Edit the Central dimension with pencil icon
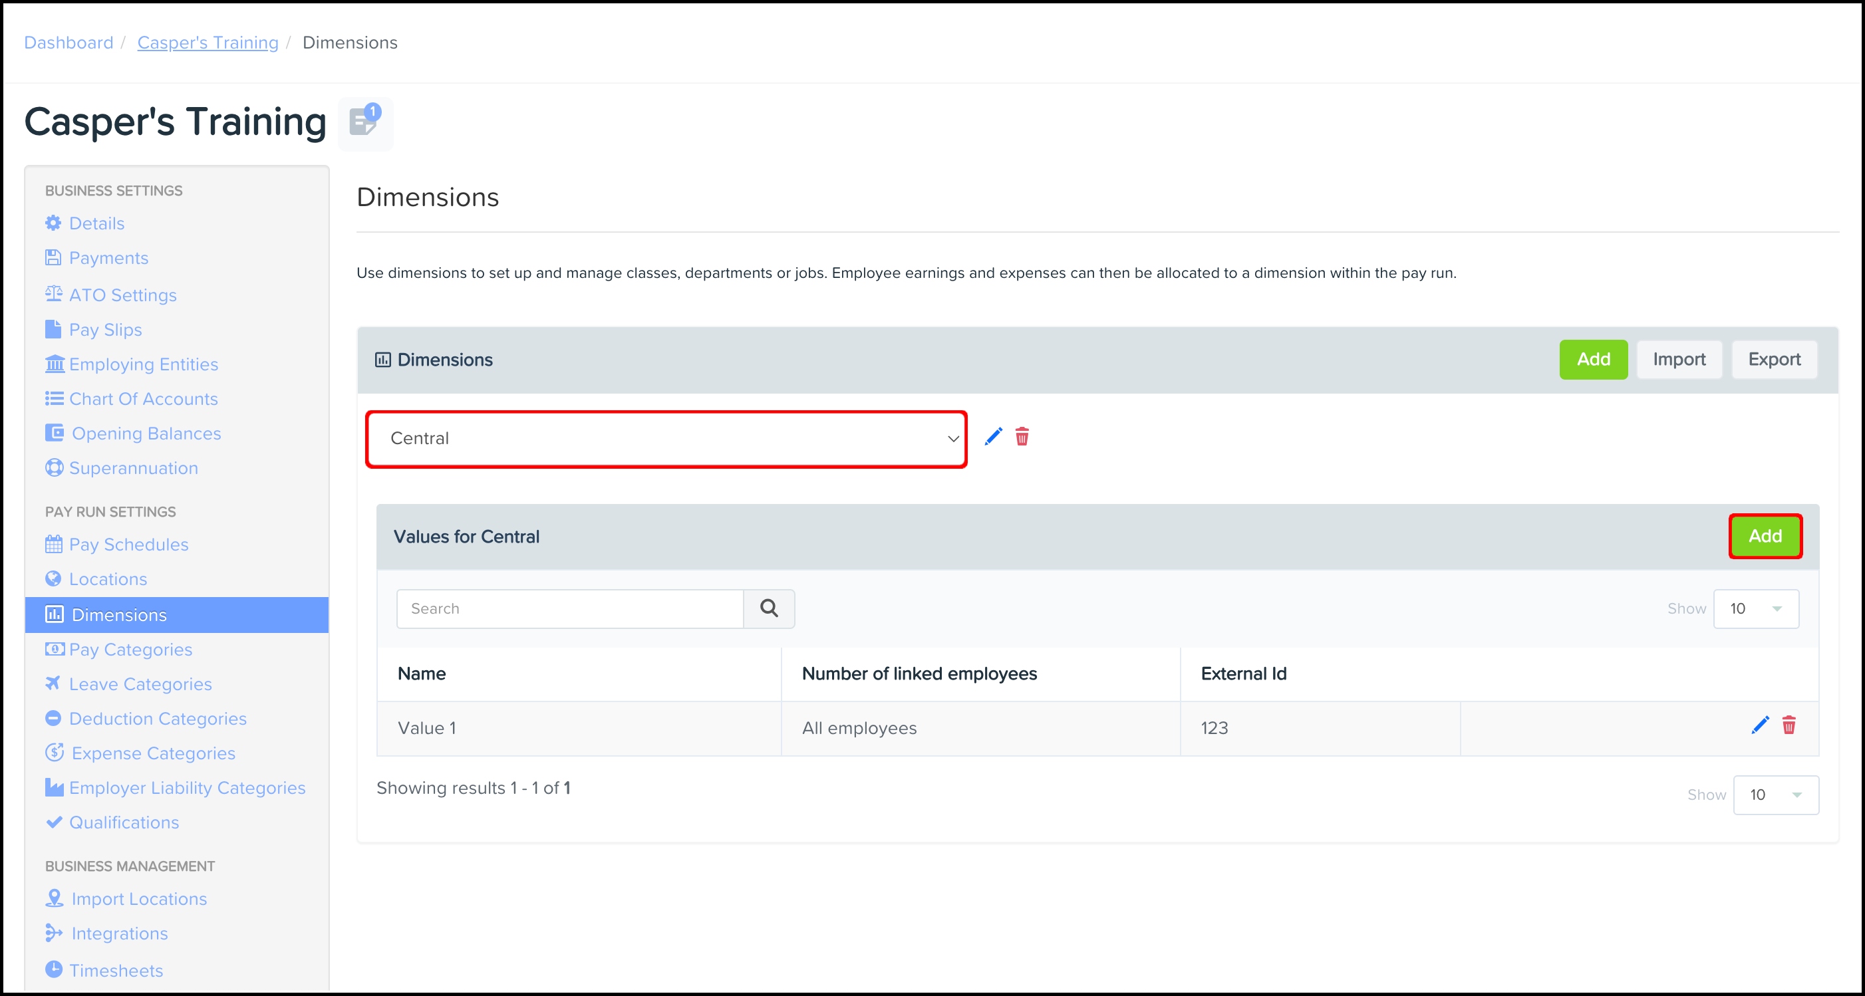This screenshot has height=996, width=1865. point(993,436)
